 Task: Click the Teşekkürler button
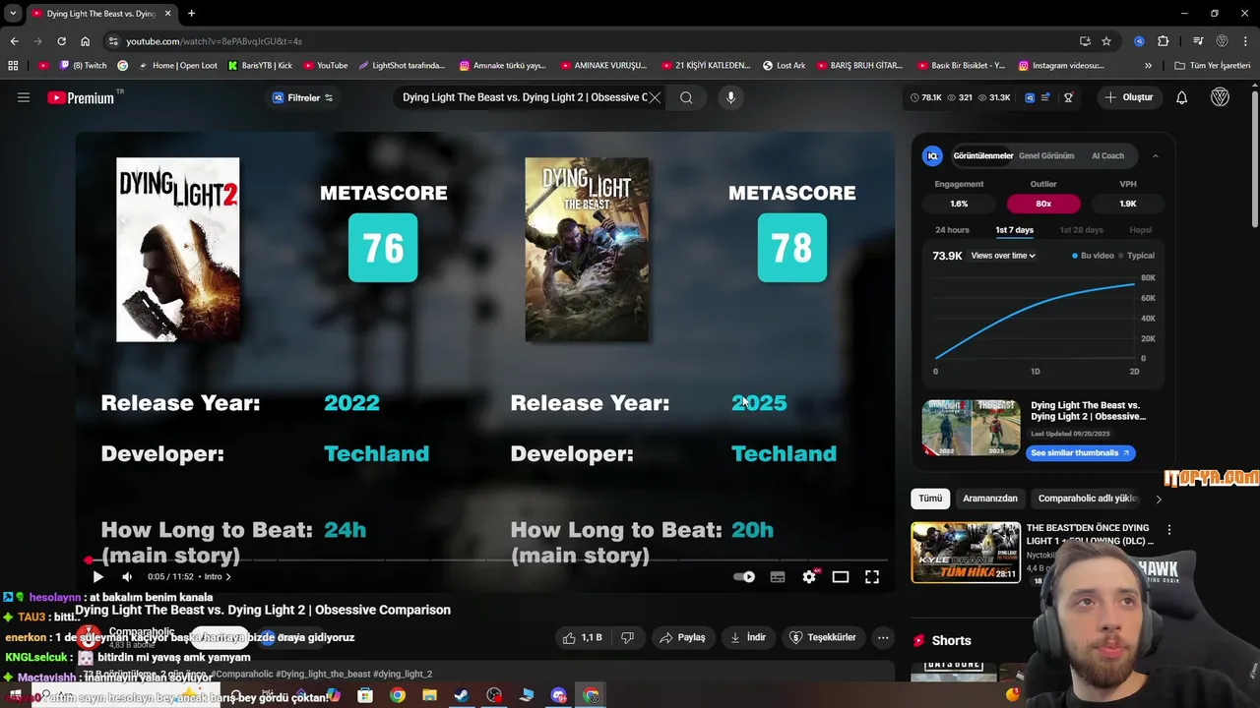[823, 637]
